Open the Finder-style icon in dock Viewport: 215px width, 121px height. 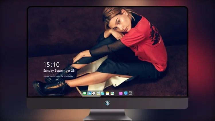pos(98,93)
